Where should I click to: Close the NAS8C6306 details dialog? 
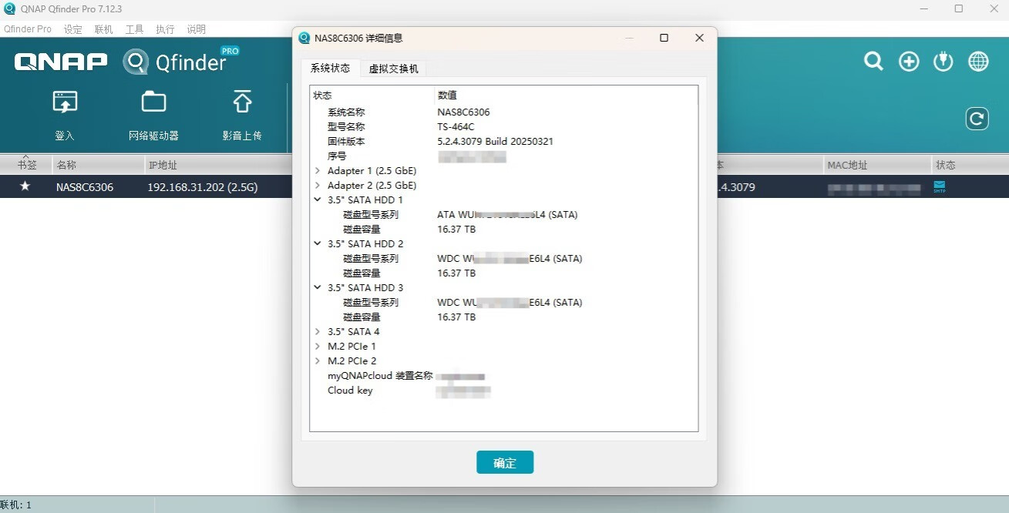pyautogui.click(x=699, y=38)
